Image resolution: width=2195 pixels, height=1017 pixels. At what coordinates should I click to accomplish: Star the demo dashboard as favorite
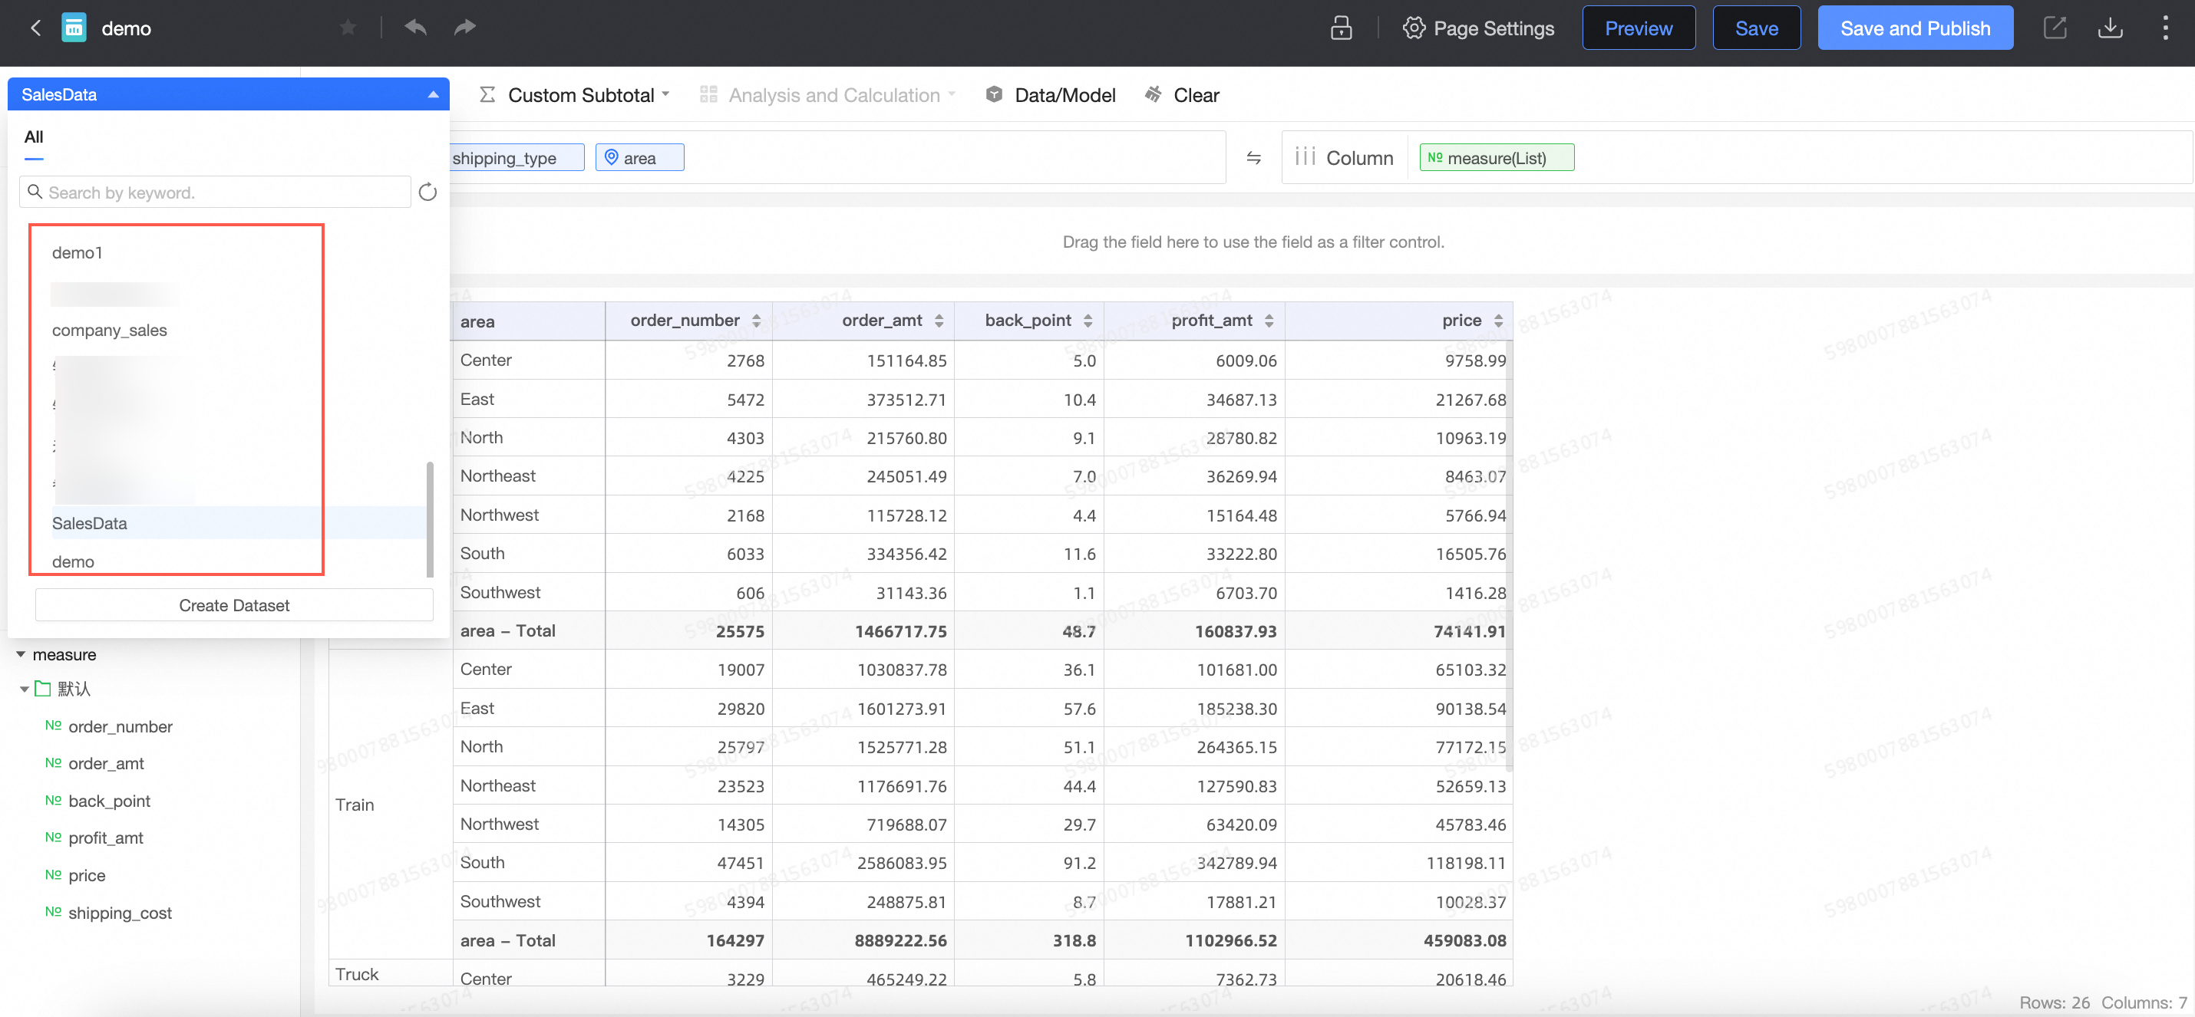click(x=348, y=28)
